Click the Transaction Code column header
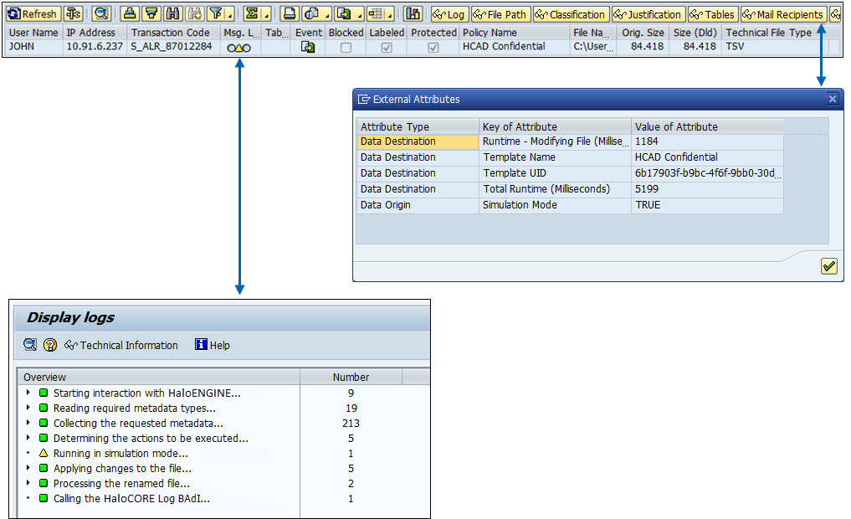The image size is (851, 519). (x=171, y=33)
